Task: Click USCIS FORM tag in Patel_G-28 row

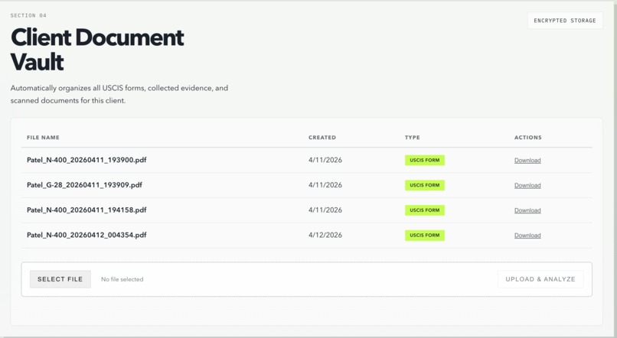Action: click(x=425, y=185)
